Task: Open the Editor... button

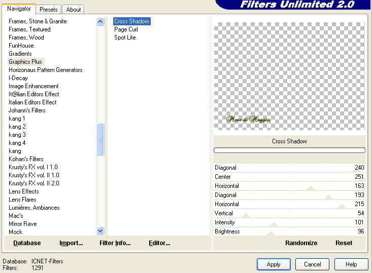Action: pos(159,243)
